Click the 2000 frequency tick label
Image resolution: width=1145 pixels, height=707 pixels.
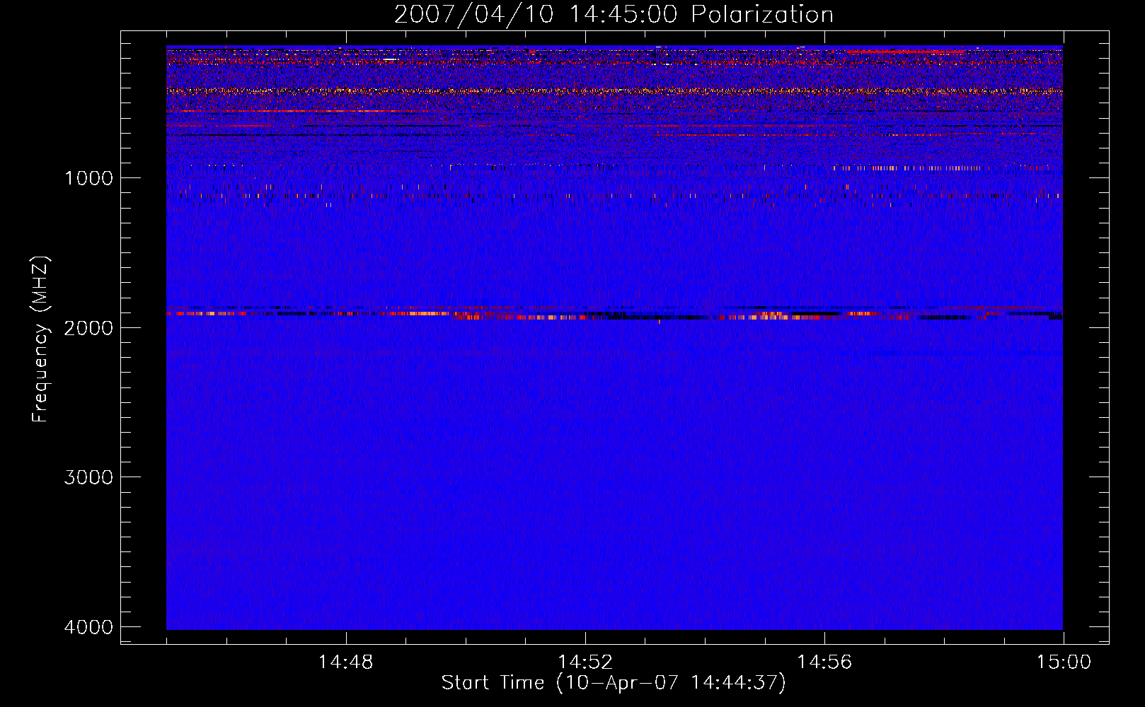coord(89,328)
